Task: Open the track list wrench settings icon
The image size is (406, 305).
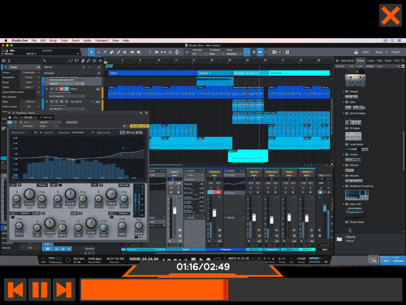Action: 45,61
